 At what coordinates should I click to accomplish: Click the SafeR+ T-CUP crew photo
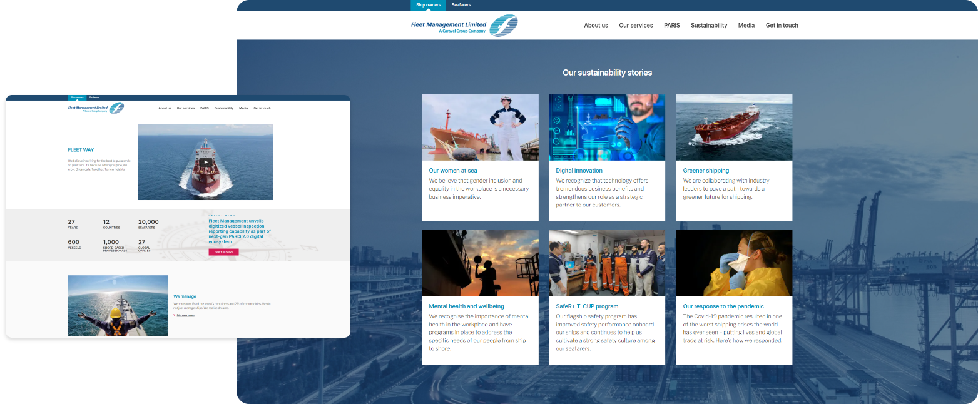[x=607, y=263]
